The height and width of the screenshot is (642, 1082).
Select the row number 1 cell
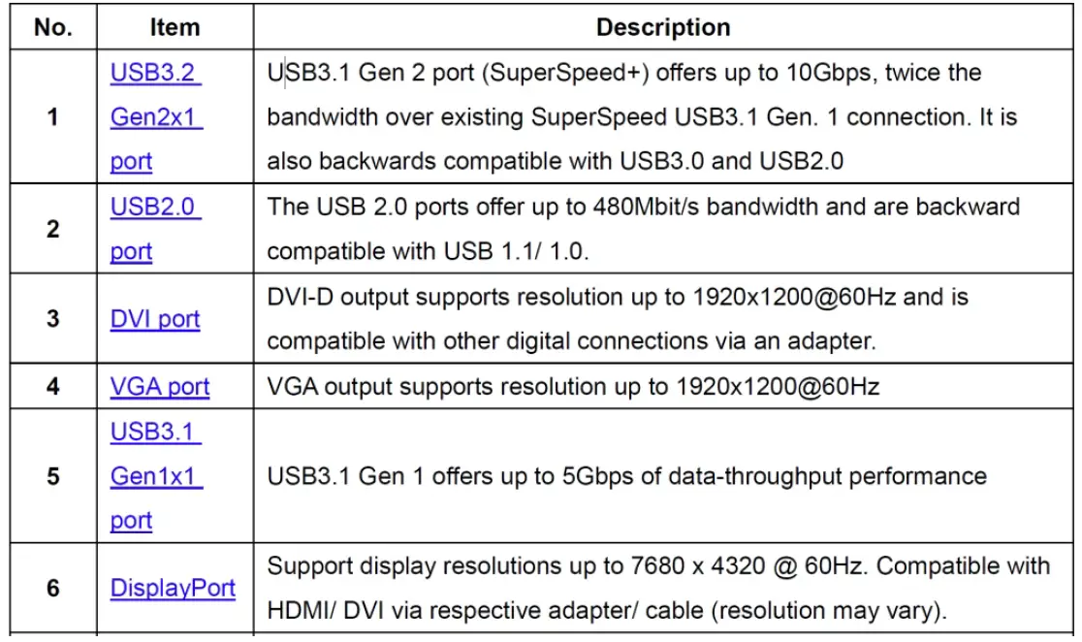point(53,116)
